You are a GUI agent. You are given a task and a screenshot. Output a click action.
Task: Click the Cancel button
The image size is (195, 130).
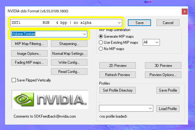pyautogui.click(x=168, y=23)
